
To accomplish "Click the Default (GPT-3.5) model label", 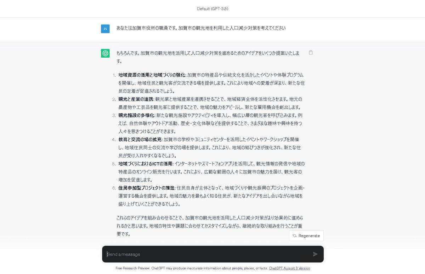I will pos(212,8).
